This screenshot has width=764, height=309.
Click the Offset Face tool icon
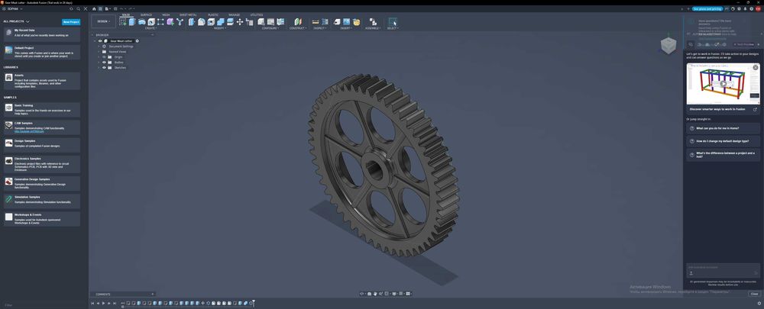(230, 22)
